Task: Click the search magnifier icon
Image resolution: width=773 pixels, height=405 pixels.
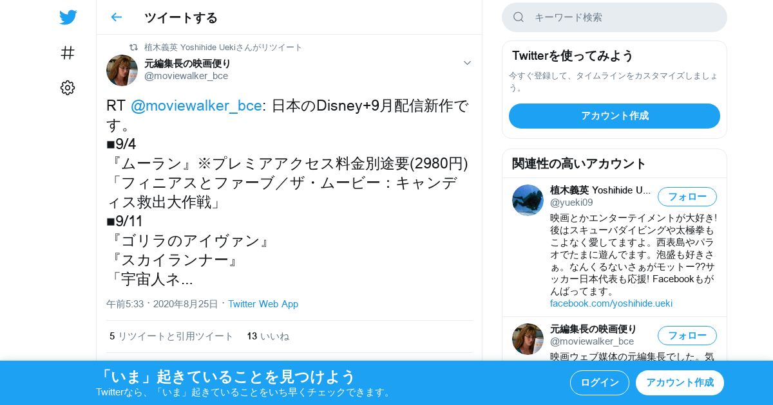Action: pyautogui.click(x=519, y=17)
